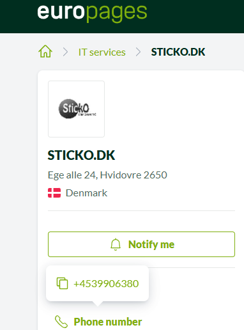Toggle the Phone number link
The width and height of the screenshot is (244, 330).
coord(108,322)
